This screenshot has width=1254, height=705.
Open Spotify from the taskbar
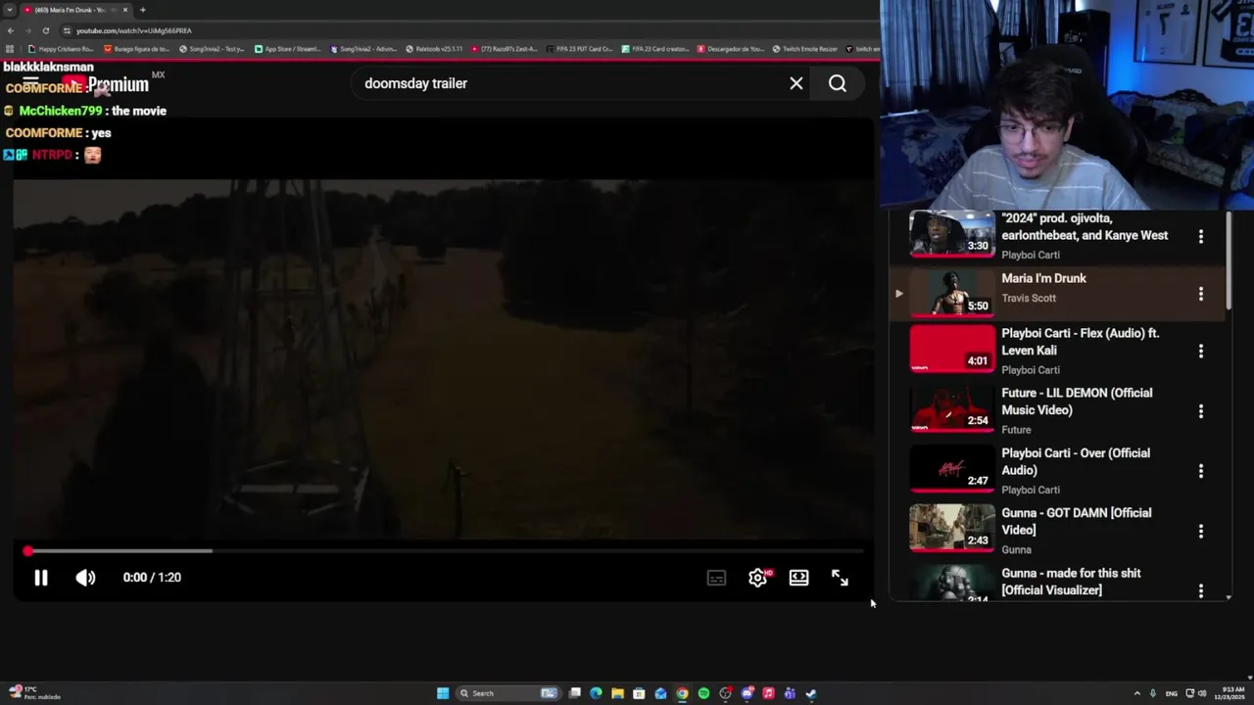click(703, 693)
